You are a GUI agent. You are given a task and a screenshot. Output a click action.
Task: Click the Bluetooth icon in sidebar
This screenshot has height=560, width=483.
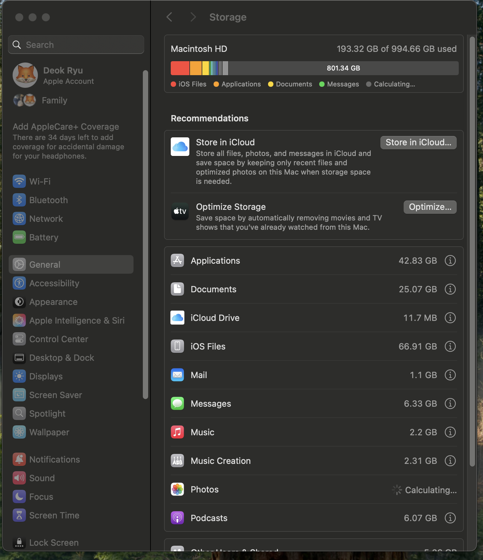click(19, 200)
